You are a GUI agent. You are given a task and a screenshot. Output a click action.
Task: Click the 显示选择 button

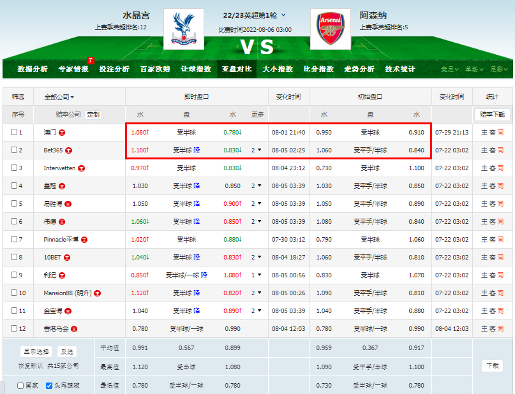pyautogui.click(x=36, y=352)
